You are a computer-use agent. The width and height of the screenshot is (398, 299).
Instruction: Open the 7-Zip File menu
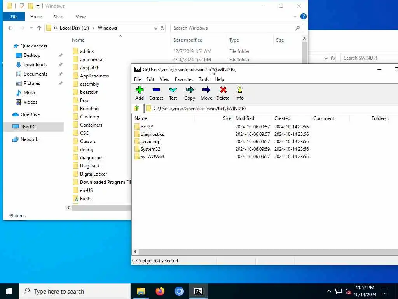pyautogui.click(x=138, y=79)
